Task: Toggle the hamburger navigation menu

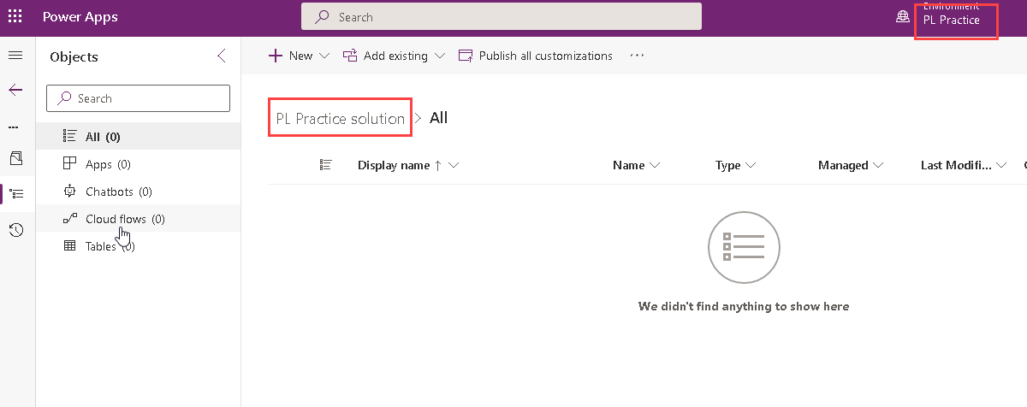Action: click(15, 56)
